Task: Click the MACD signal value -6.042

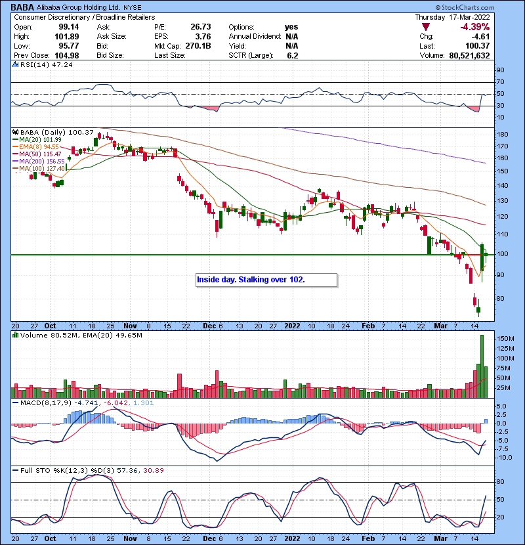Action: (115, 403)
